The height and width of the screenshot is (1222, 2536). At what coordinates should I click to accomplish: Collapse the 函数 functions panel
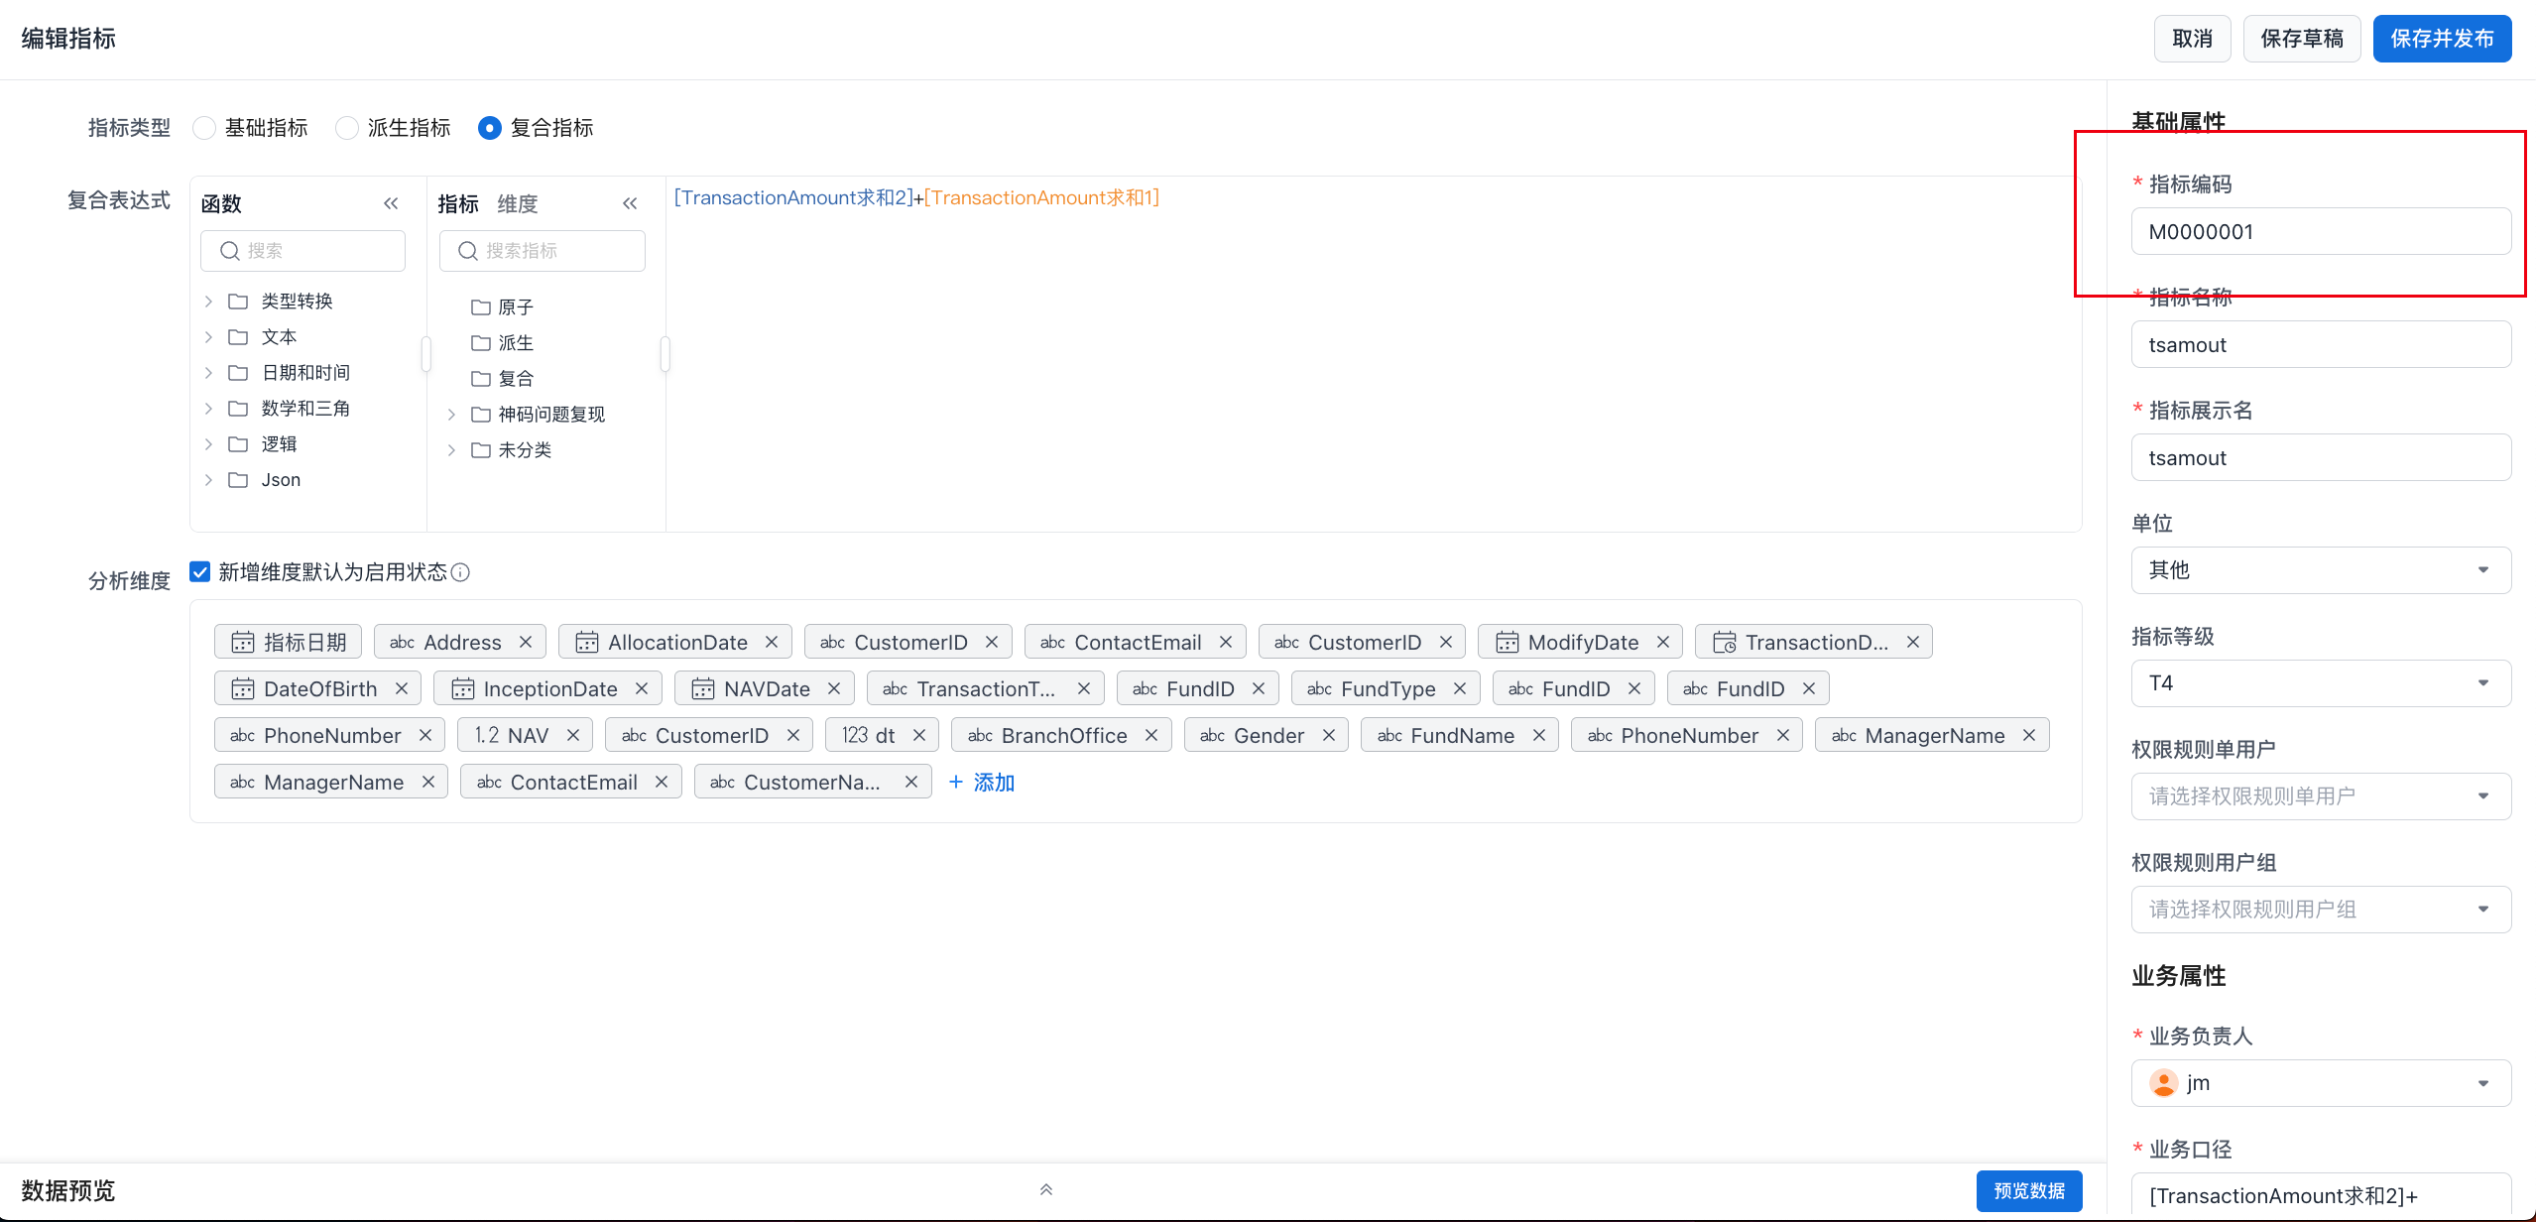coord(391,203)
